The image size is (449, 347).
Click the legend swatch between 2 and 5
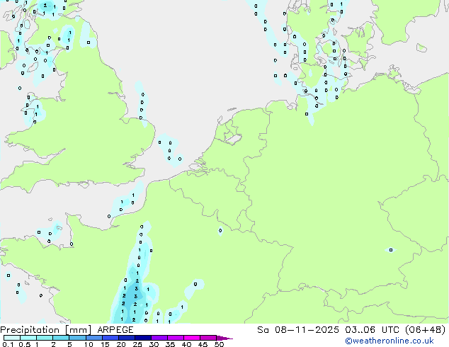coord(61,338)
